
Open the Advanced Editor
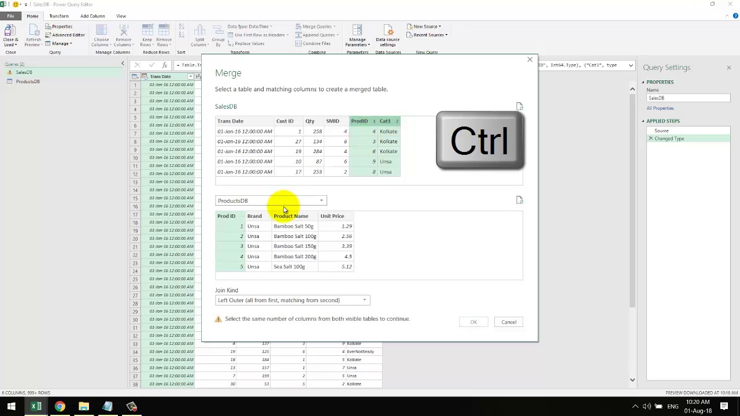pyautogui.click(x=65, y=35)
